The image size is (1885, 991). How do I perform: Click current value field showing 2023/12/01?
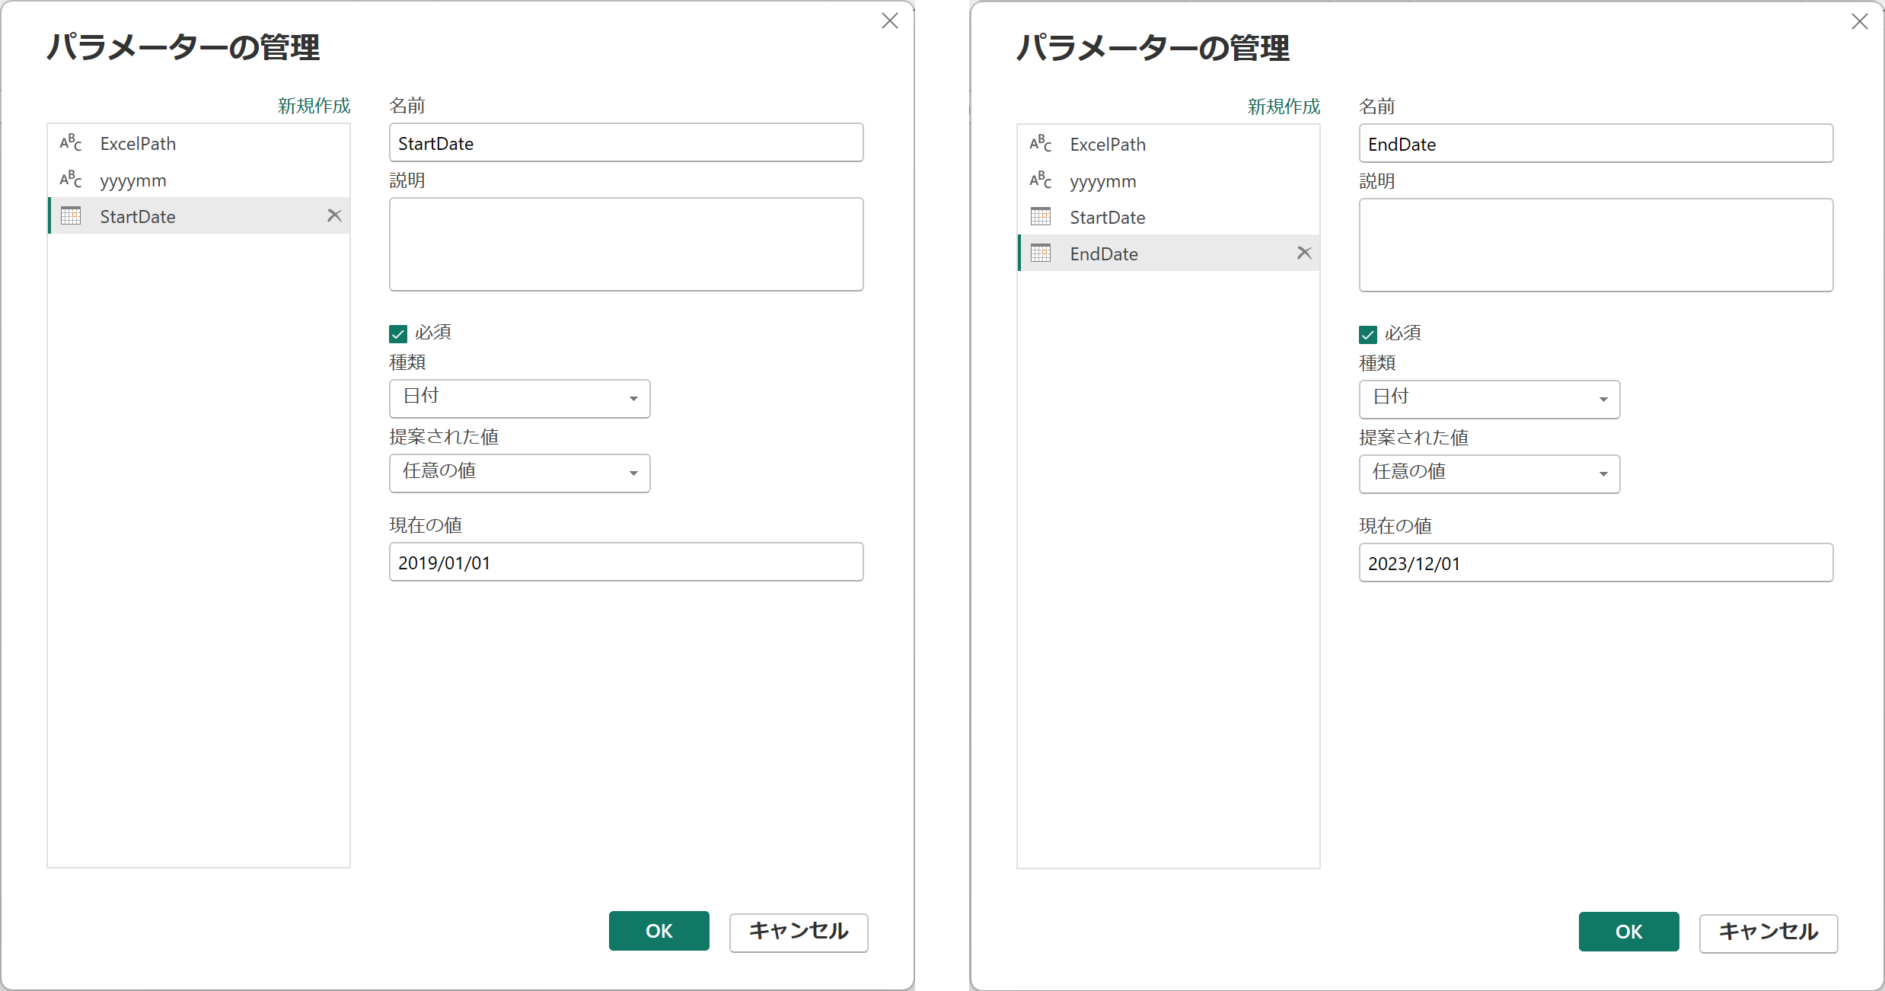pyautogui.click(x=1596, y=563)
